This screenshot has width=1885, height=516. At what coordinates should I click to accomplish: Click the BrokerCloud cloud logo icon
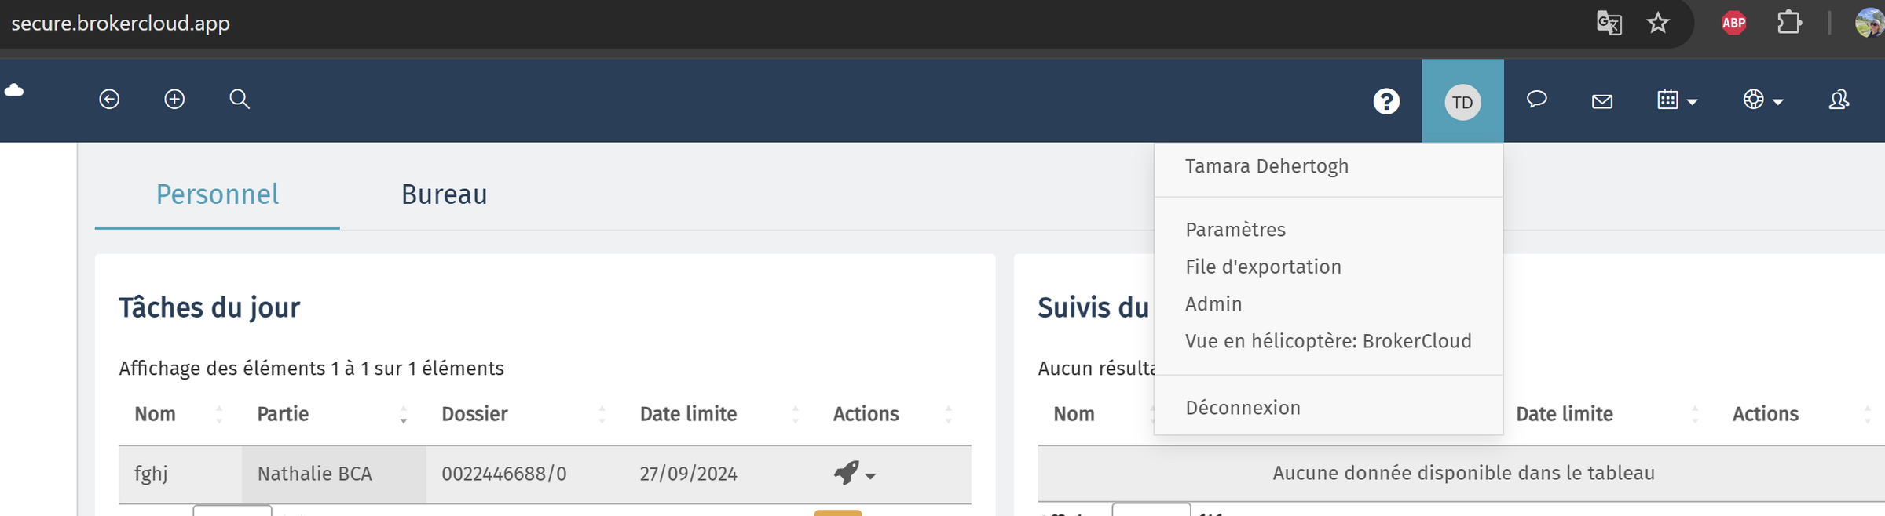[x=14, y=91]
